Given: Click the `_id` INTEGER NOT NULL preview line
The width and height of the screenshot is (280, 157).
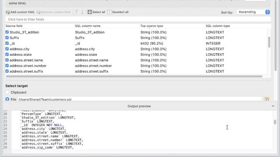Looking at the screenshot, I should click(42, 125).
